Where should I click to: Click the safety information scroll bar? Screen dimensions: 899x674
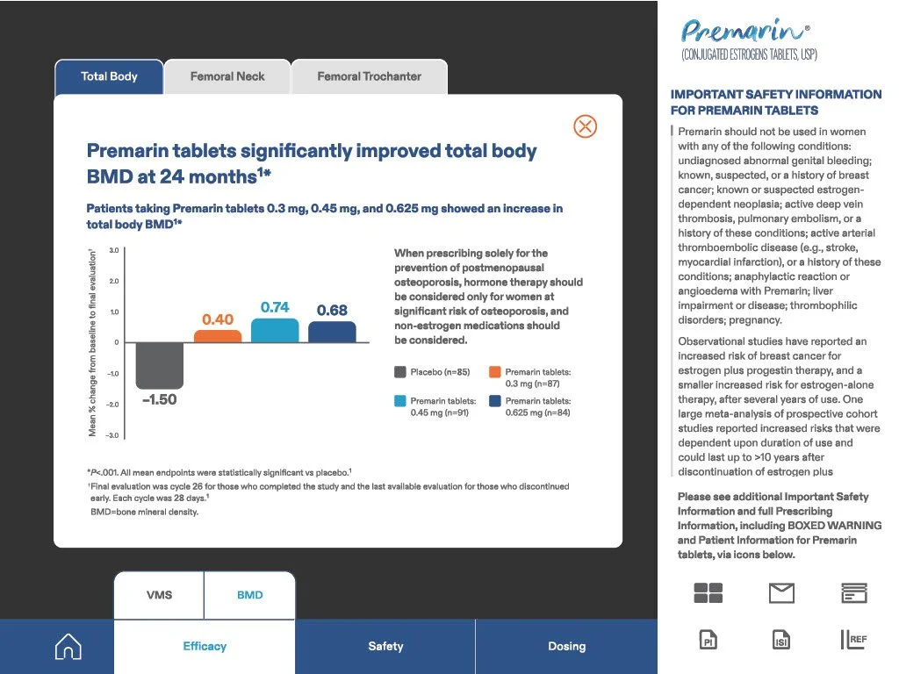[672, 301]
